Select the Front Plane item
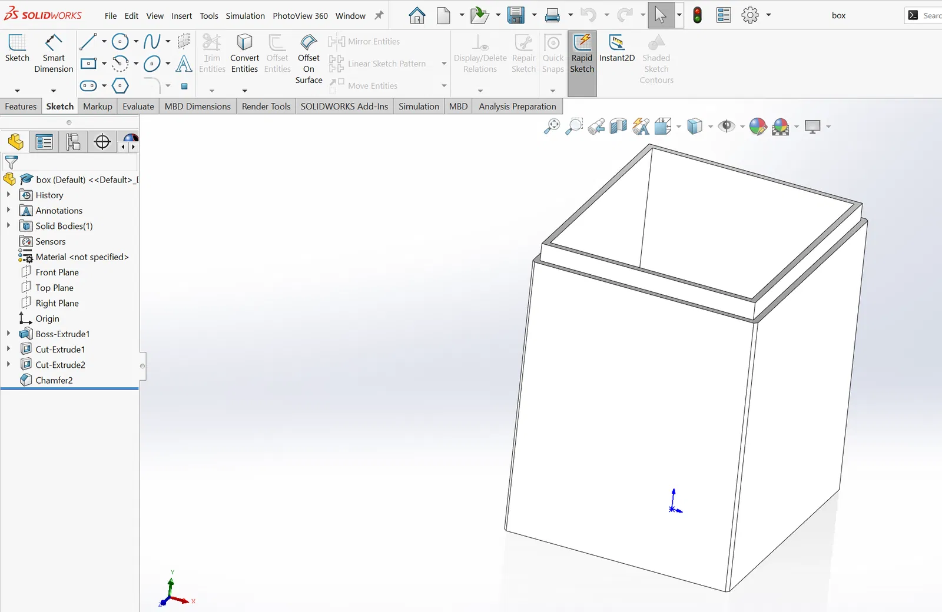942x612 pixels. pos(57,272)
